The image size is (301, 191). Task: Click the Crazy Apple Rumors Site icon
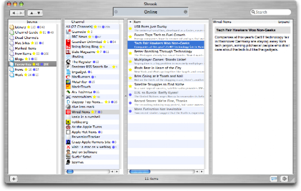[68, 142]
